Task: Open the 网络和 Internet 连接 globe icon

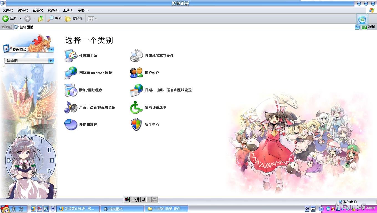Action: point(71,73)
